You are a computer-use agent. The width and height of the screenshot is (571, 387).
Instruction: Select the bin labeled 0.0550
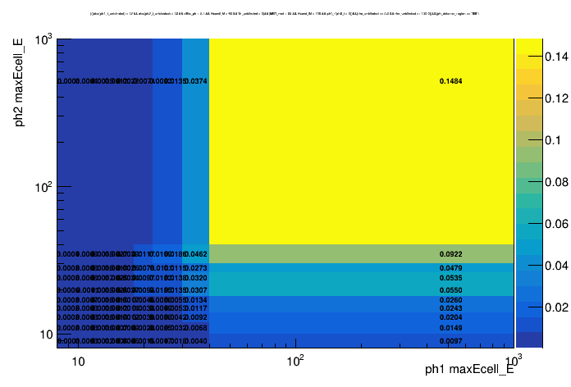click(450, 290)
